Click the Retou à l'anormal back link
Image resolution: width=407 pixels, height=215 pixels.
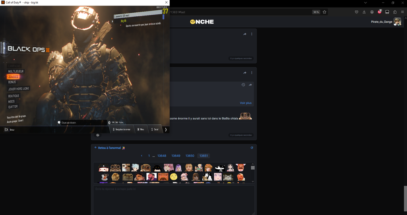point(109,148)
